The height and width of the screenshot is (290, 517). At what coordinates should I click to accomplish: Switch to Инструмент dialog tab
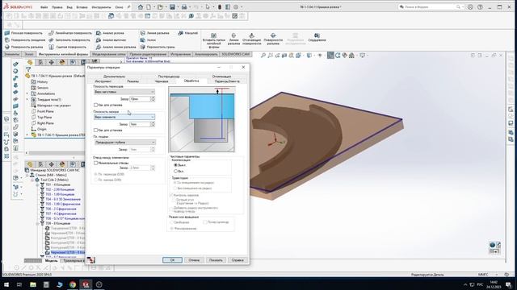(x=103, y=81)
